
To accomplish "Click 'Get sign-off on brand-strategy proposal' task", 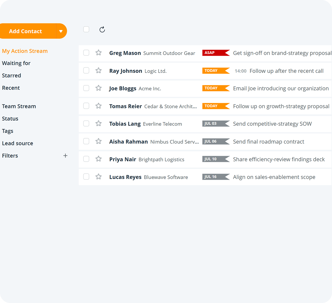I will (282, 53).
